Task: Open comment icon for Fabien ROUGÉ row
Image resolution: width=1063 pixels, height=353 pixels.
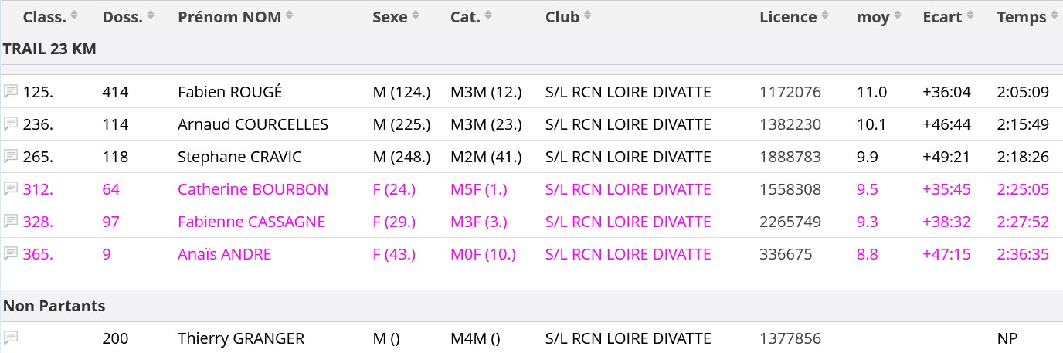Action: [11, 92]
